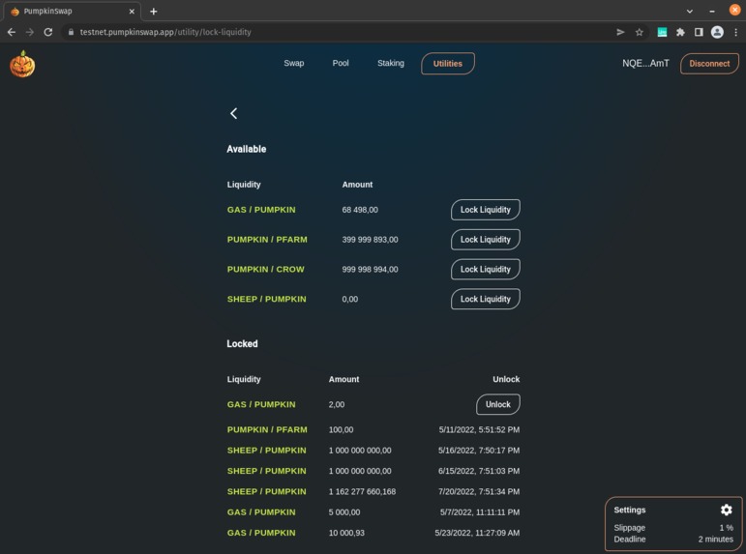The height and width of the screenshot is (554, 746).
Task: Open the Staking page
Action: pyautogui.click(x=391, y=63)
